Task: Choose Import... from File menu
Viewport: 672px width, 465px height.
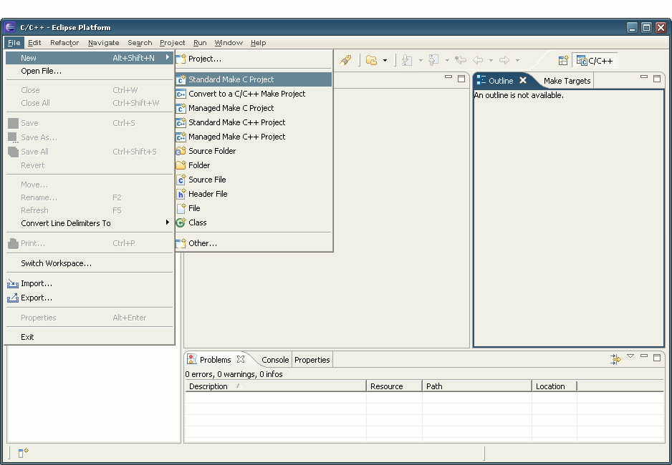Action: coord(90,283)
